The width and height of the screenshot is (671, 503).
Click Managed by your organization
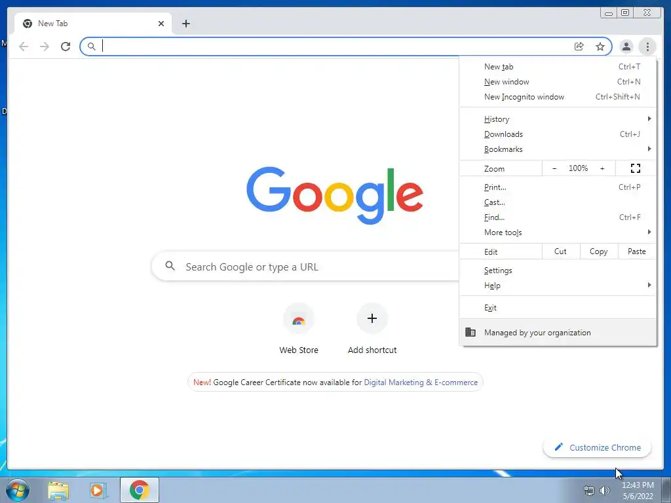[558, 332]
